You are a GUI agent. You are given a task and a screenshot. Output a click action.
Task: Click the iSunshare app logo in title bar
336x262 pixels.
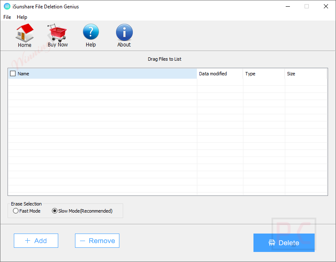tap(7, 6)
